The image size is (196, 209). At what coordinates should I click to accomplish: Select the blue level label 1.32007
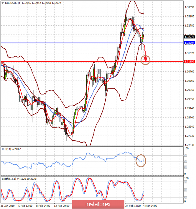[190, 43]
